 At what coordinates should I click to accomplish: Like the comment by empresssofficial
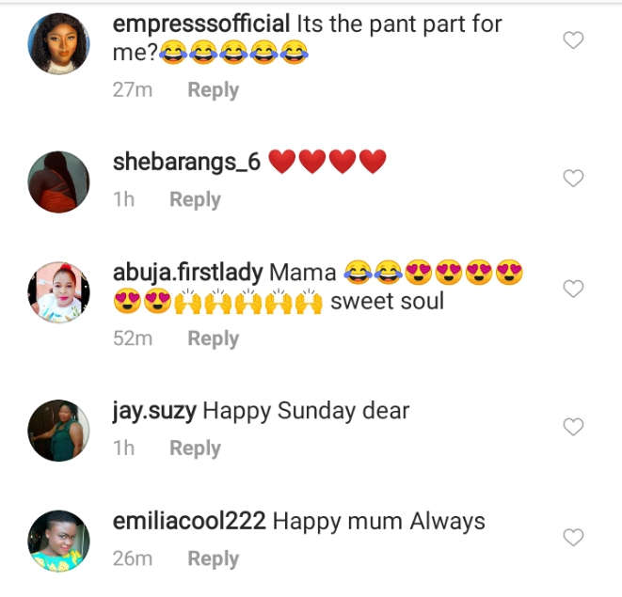coord(573,40)
